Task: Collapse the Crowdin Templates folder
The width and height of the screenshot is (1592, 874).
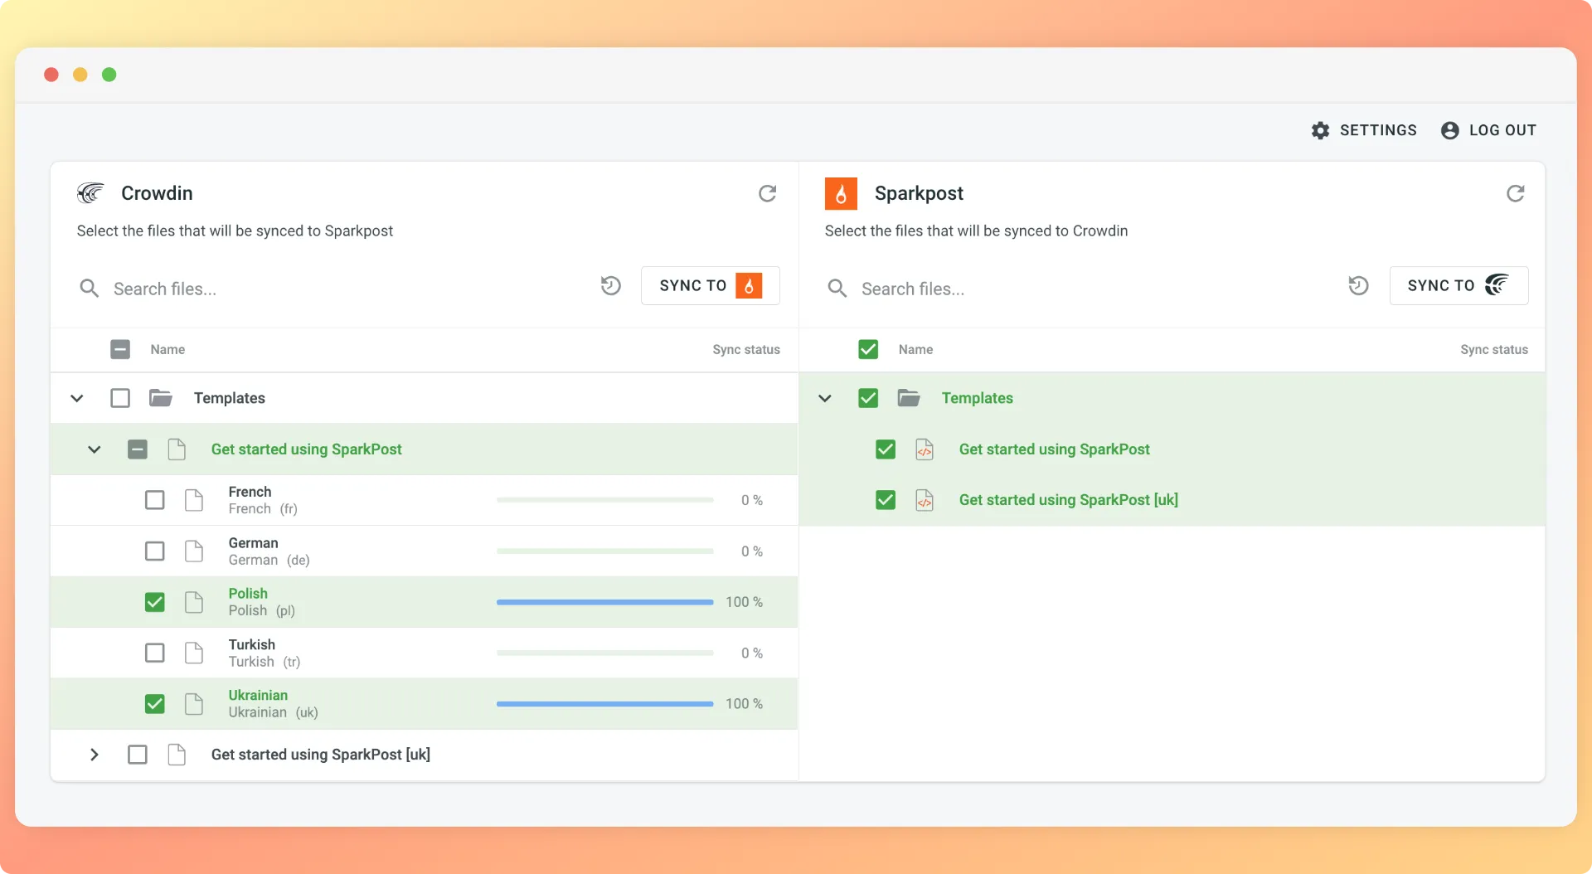Action: click(x=77, y=398)
